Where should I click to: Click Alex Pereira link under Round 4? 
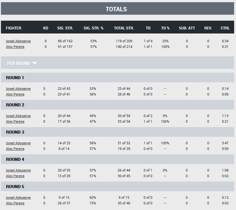pyautogui.click(x=15, y=176)
